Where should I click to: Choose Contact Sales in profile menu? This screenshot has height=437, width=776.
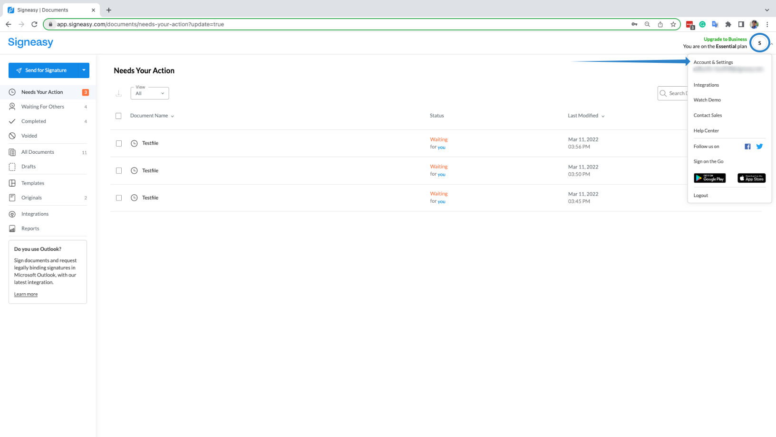tap(708, 115)
